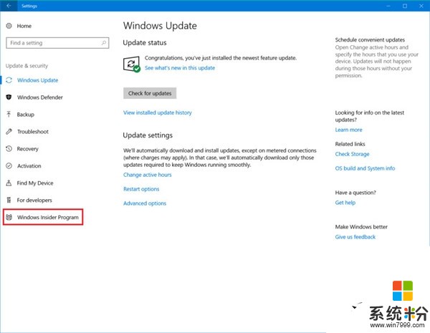Select Troubleshoot in sidebar

33,132
